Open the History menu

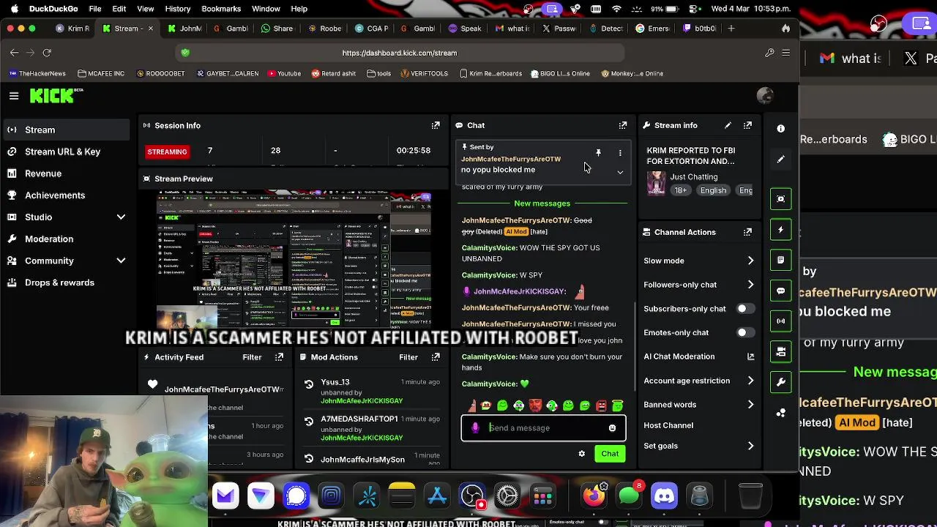click(178, 9)
